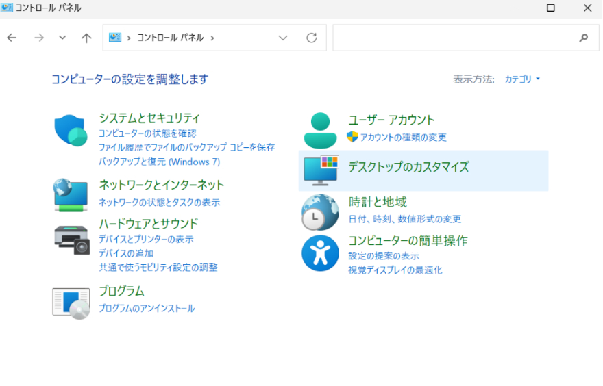Open デバイスとプリンターの表示 link

pyautogui.click(x=146, y=240)
